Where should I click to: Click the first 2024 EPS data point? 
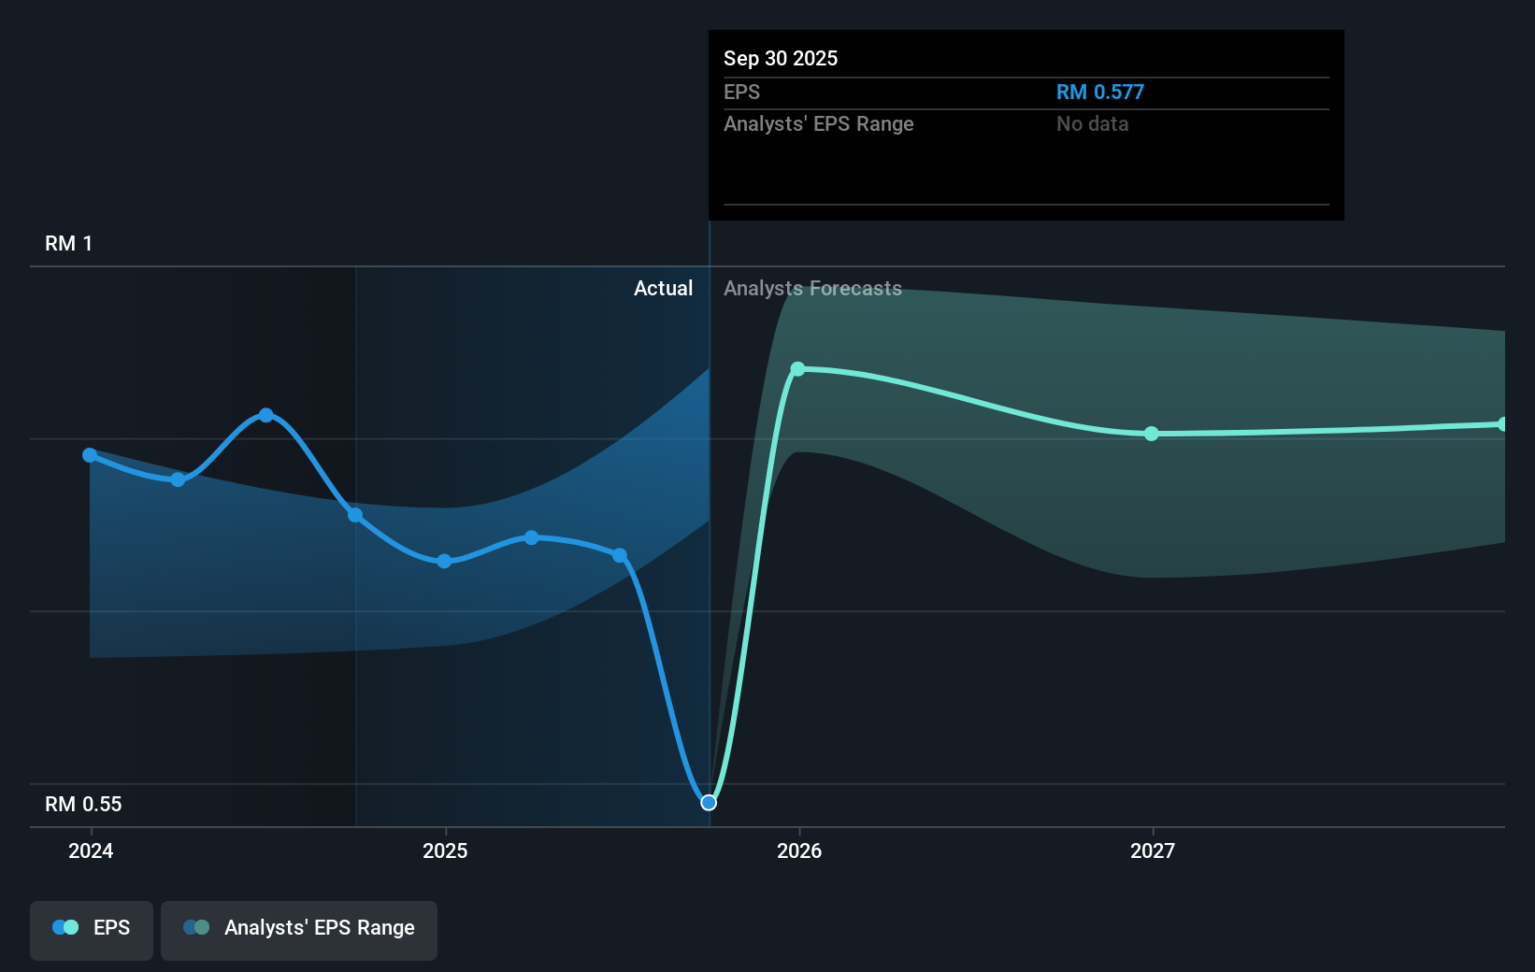pyautogui.click(x=90, y=455)
